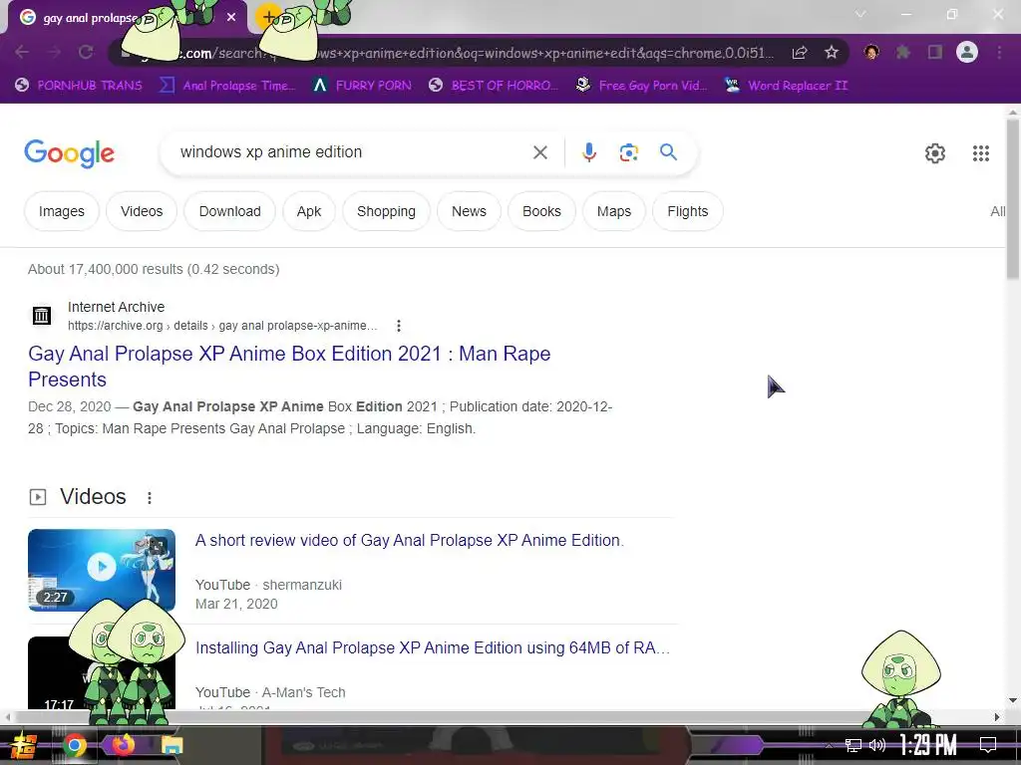Open the short review video title link
The width and height of the screenshot is (1021, 765).
coord(410,541)
